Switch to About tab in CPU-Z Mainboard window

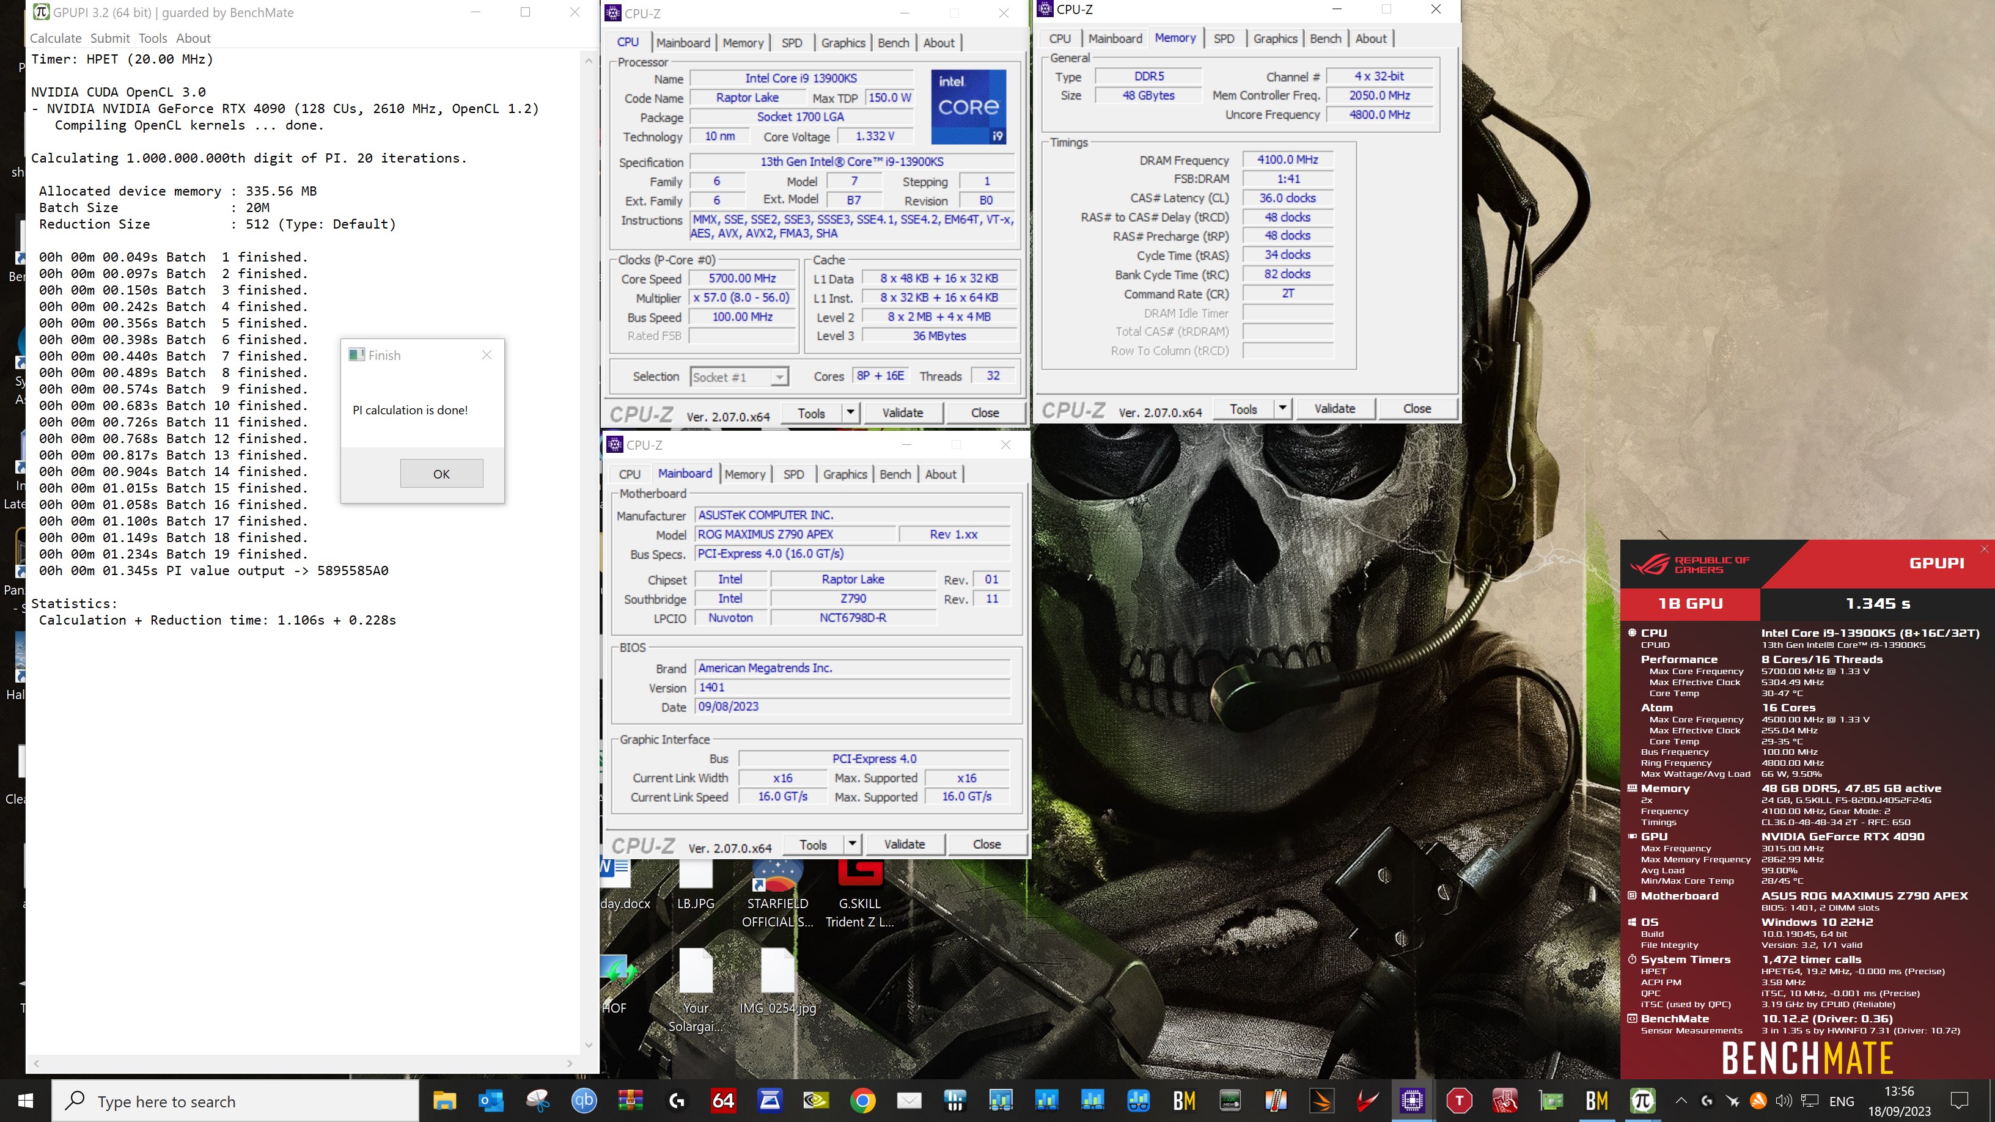[940, 474]
